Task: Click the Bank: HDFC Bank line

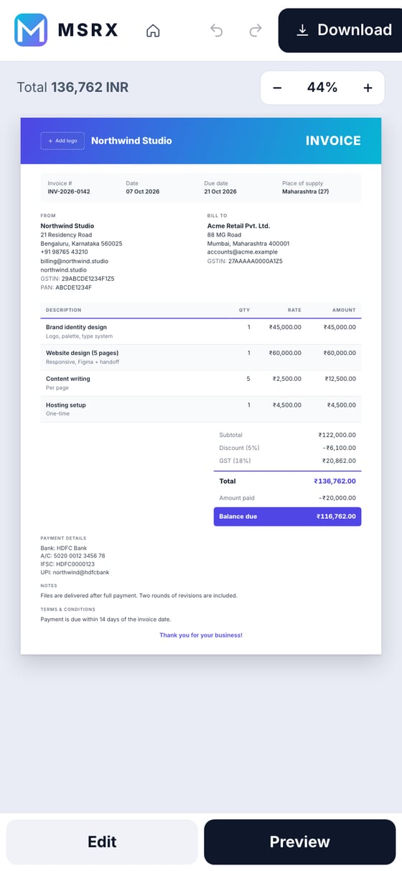Action: click(x=62, y=547)
